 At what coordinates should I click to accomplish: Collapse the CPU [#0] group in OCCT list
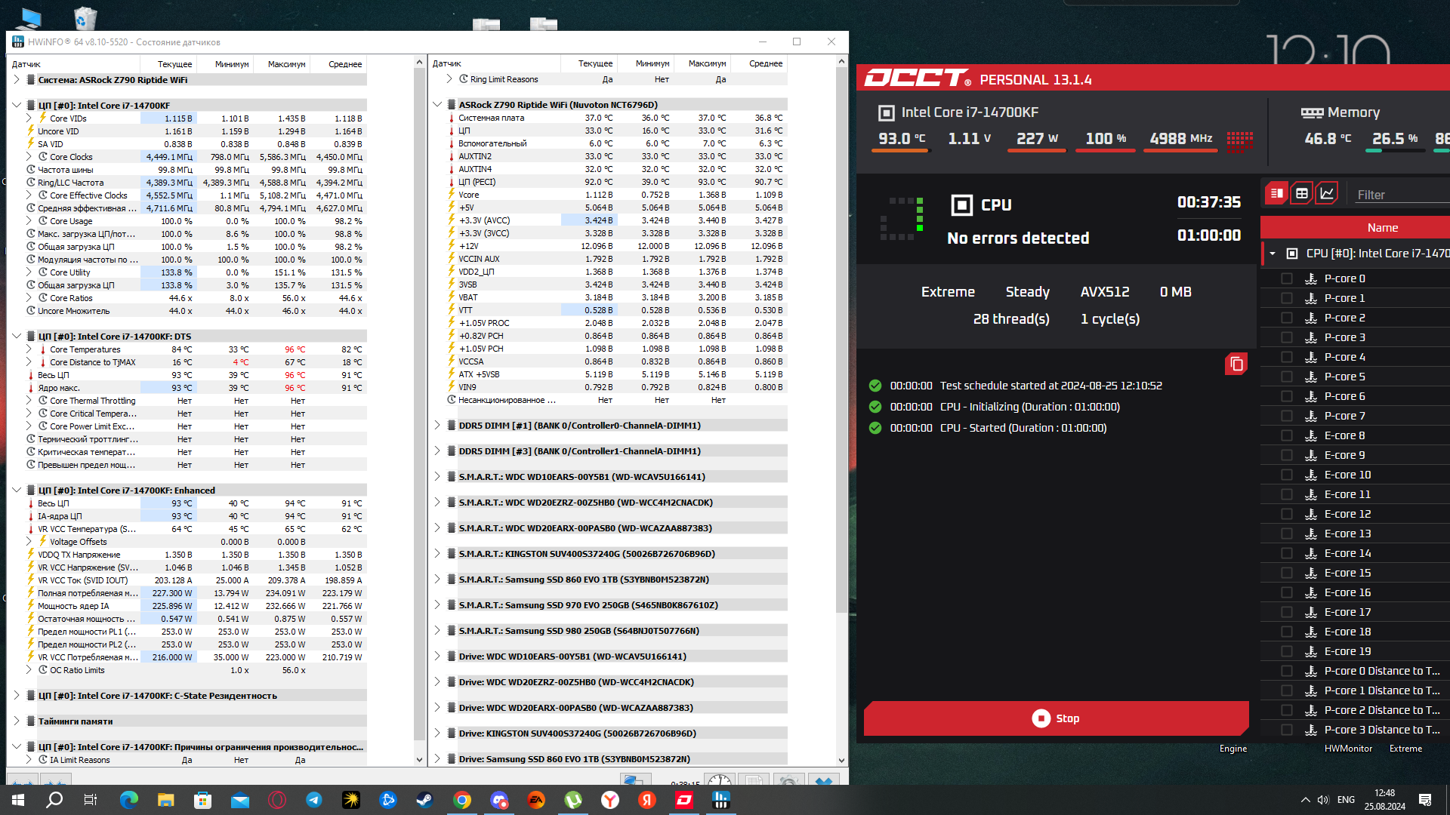(1273, 254)
